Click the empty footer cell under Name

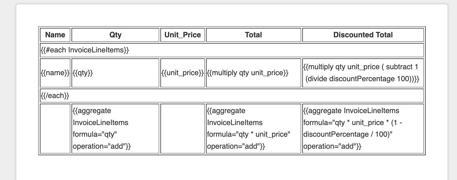coord(55,128)
